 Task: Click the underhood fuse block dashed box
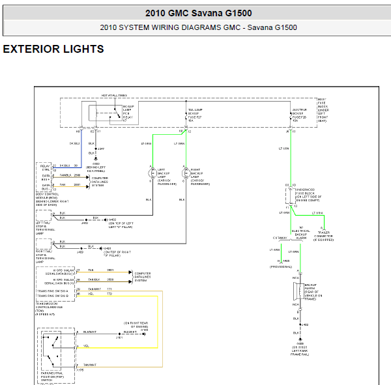[x=290, y=196]
